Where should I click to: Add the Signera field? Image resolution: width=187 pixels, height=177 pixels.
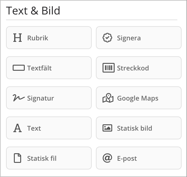pos(139,38)
